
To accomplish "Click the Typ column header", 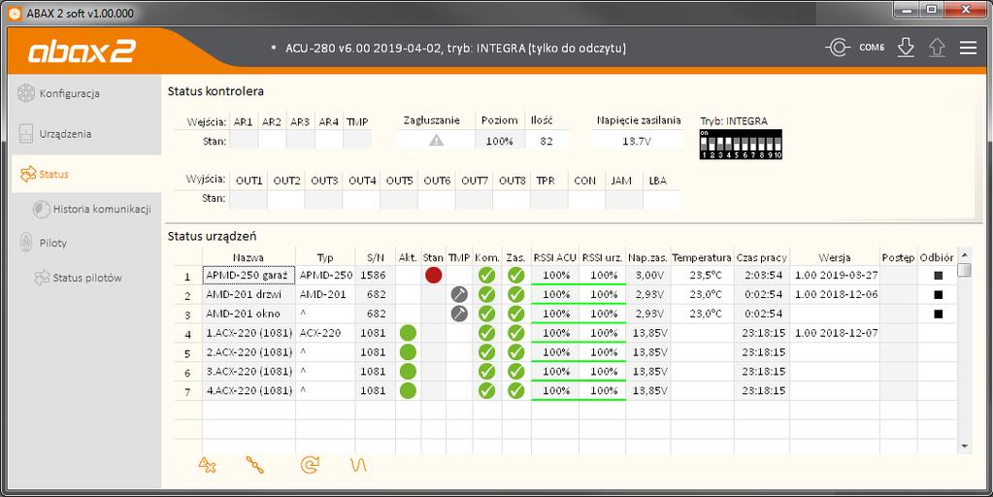I will (x=325, y=257).
